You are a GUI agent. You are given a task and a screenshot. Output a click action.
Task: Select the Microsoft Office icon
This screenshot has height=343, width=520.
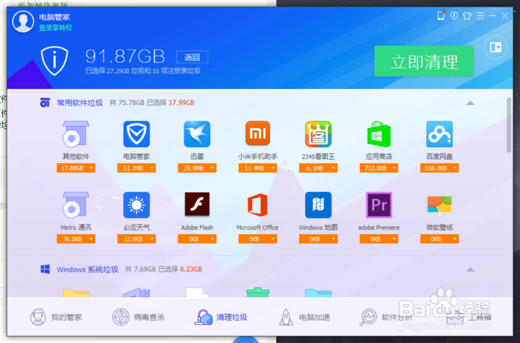click(x=258, y=205)
